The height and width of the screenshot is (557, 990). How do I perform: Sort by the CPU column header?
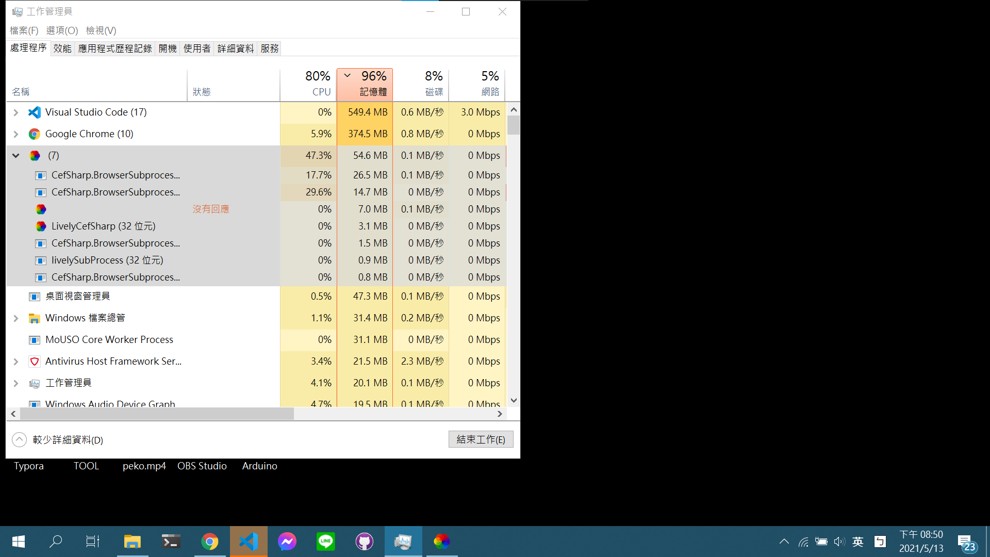(x=308, y=85)
